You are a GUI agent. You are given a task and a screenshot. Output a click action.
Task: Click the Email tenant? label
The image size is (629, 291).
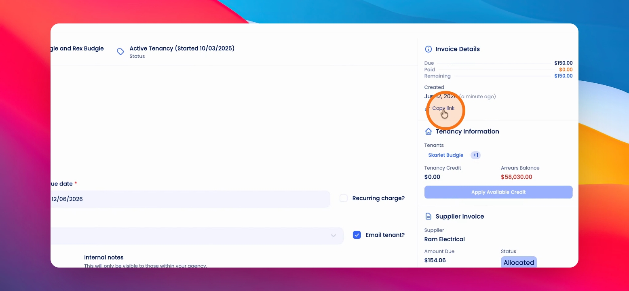[x=385, y=235]
